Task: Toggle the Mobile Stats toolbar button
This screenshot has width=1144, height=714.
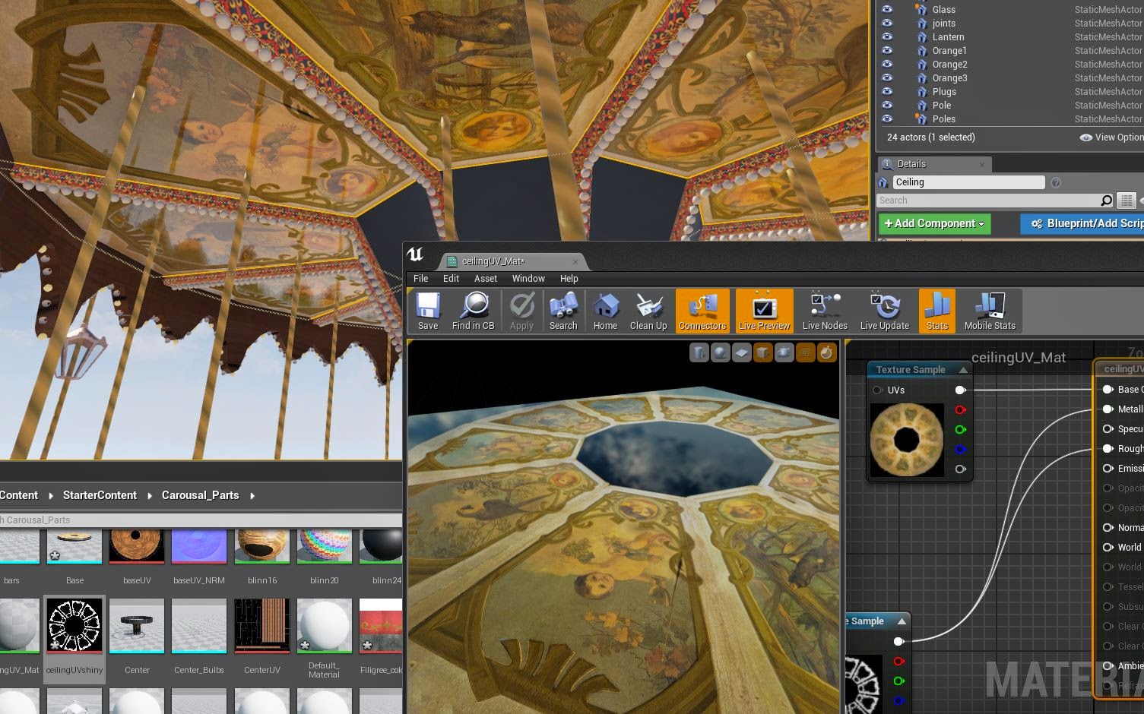Action: pos(990,311)
